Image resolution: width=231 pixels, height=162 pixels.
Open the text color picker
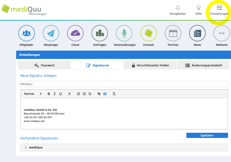tap(69, 94)
